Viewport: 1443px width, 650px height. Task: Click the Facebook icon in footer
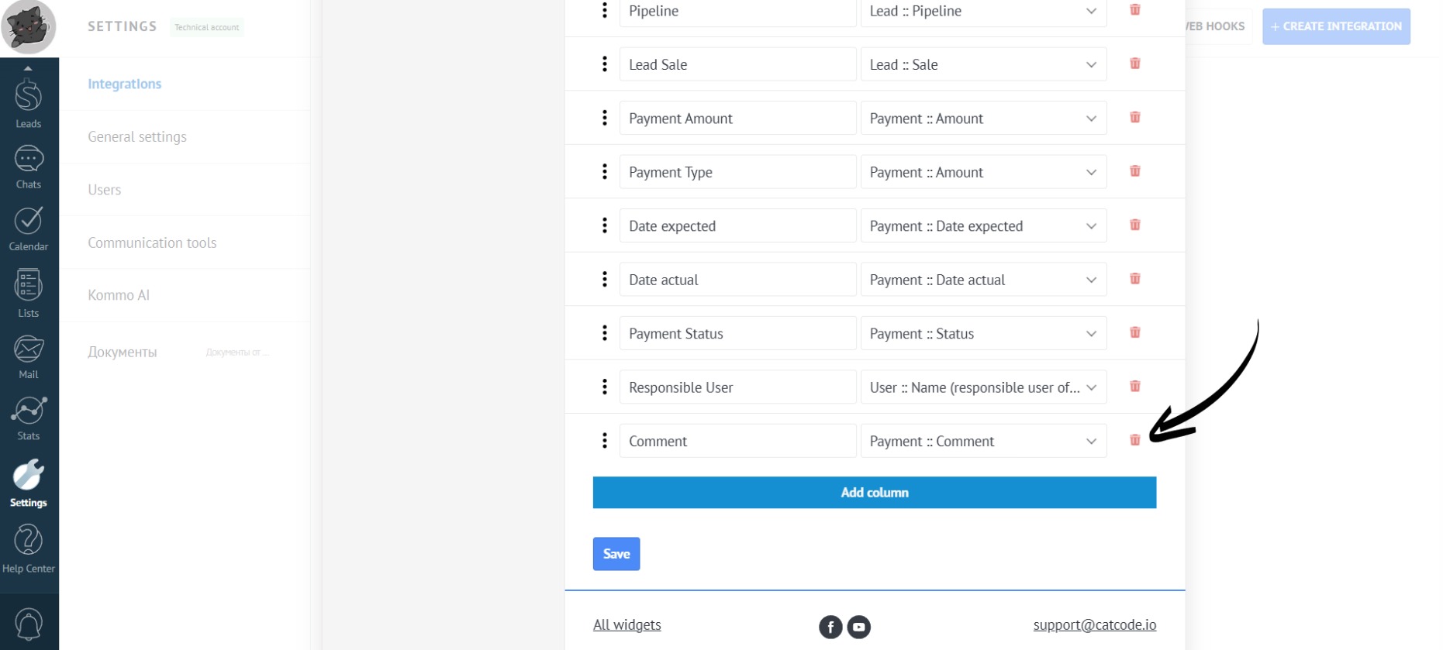coord(830,627)
